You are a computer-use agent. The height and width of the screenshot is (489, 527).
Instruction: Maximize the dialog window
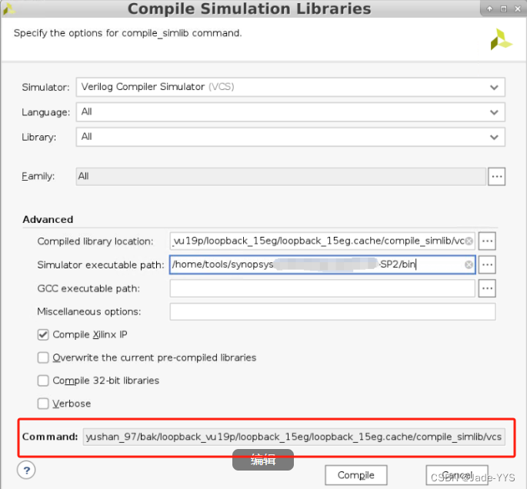click(503, 9)
